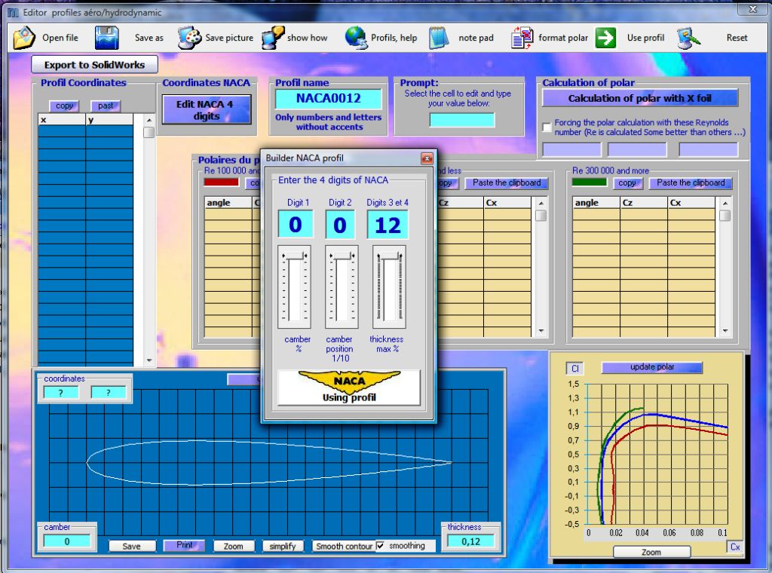The width and height of the screenshot is (772, 573).
Task: Click the Digit 1 value box
Action: click(296, 225)
